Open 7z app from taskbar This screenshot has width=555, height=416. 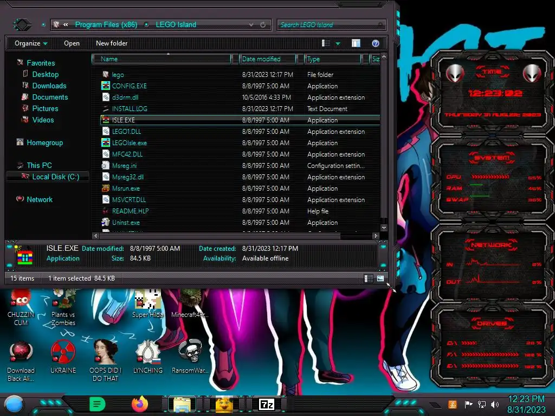point(267,404)
